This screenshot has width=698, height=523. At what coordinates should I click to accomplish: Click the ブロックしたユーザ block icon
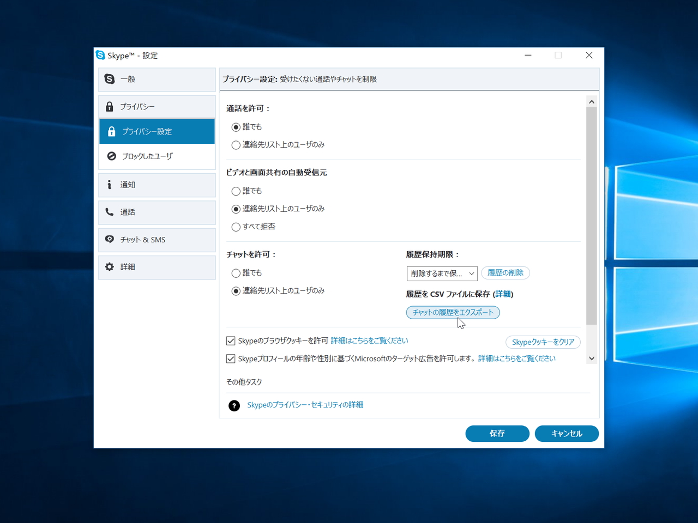(110, 156)
